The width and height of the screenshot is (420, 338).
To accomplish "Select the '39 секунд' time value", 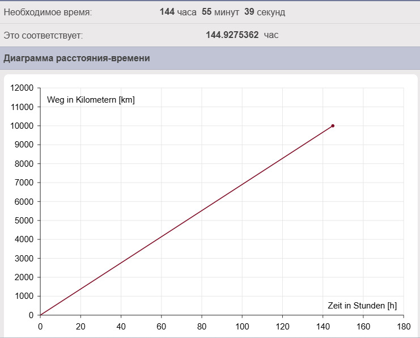I will pos(265,12).
